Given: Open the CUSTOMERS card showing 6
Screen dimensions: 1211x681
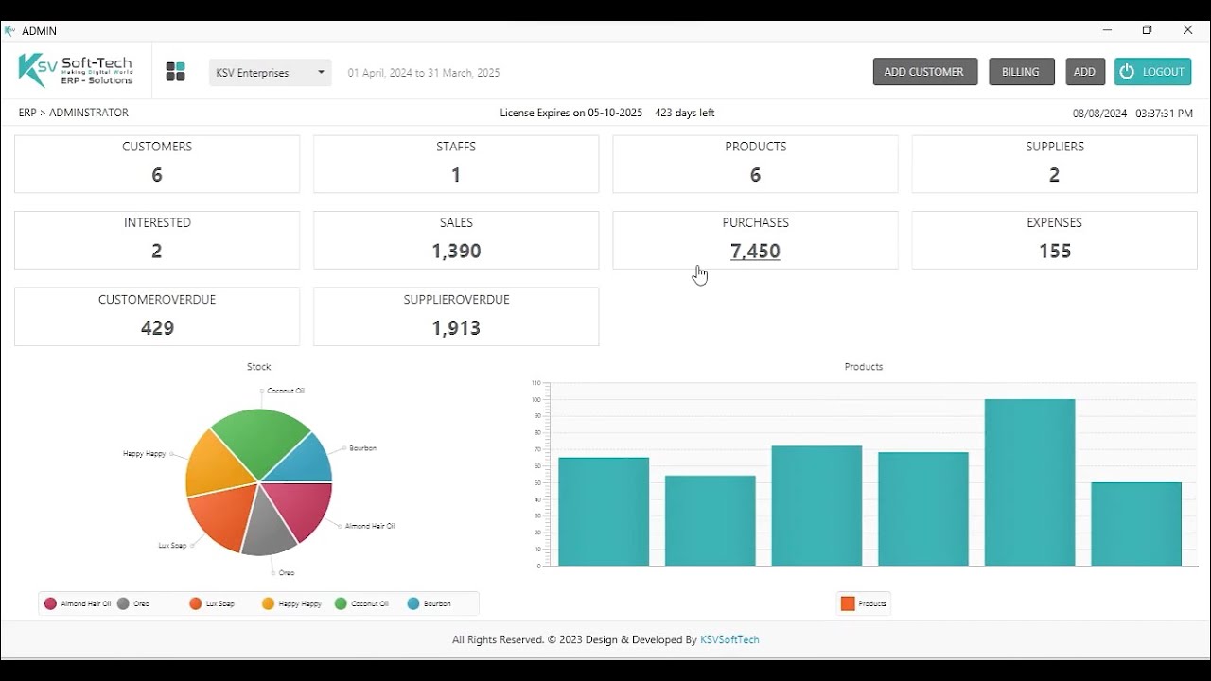Looking at the screenshot, I should coord(157,164).
